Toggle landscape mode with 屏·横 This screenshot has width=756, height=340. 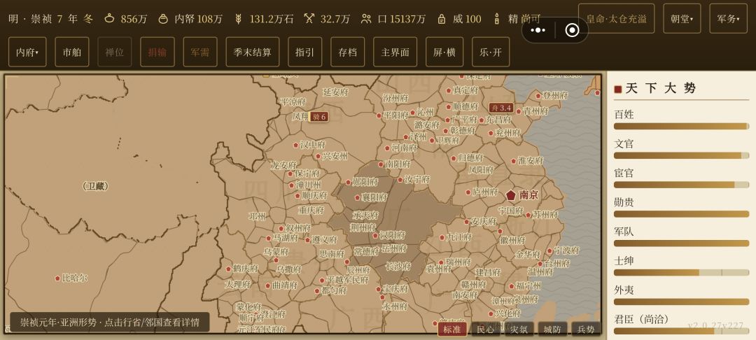pos(444,52)
